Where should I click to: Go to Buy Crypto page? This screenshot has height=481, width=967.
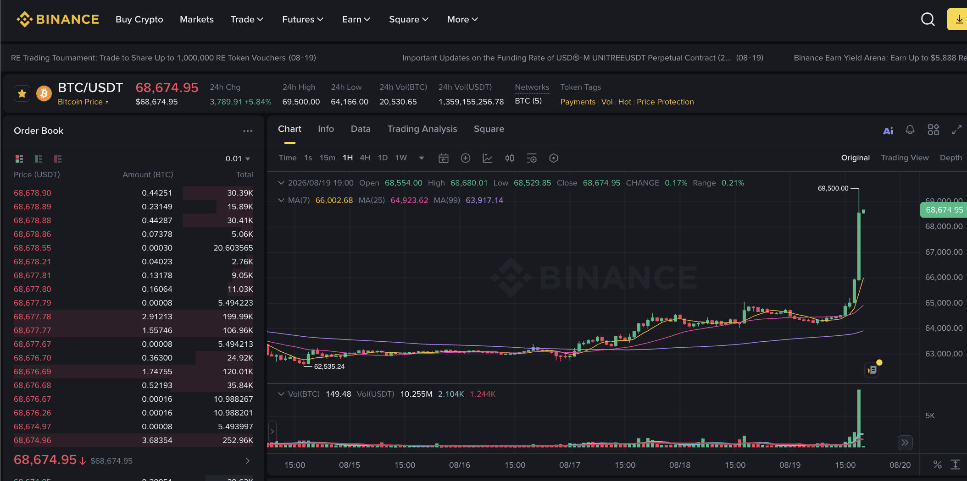pos(139,19)
